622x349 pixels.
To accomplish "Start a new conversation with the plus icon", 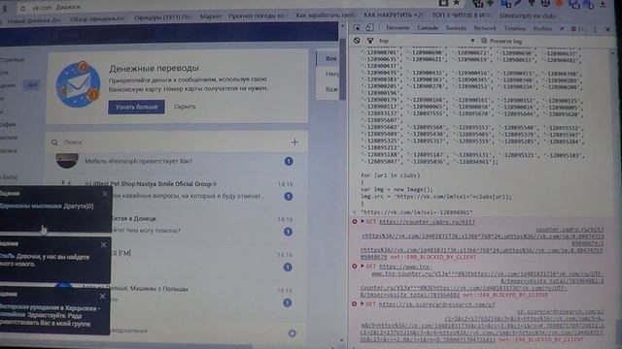I will pos(294,143).
